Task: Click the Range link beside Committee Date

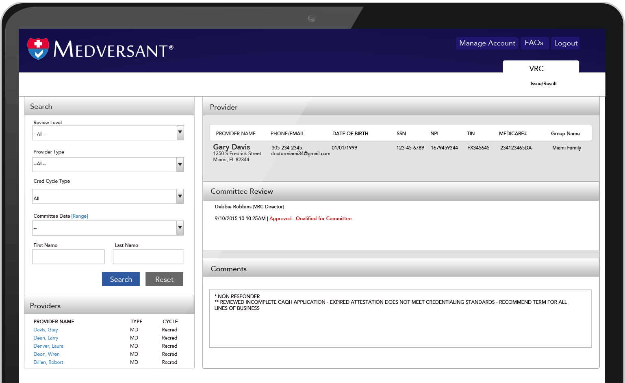Action: (80, 216)
